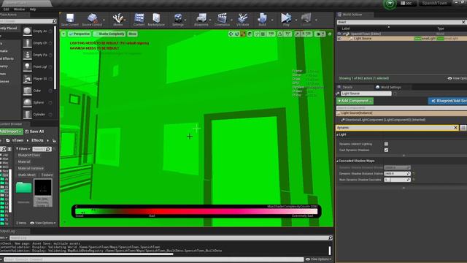
Task: Switch to World Settings tab
Action: pos(390,88)
